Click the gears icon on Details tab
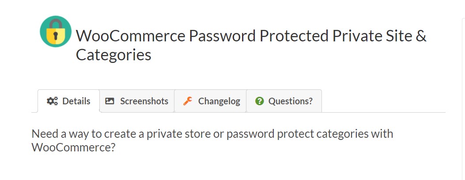Screen dimensions: 465x180 52,101
